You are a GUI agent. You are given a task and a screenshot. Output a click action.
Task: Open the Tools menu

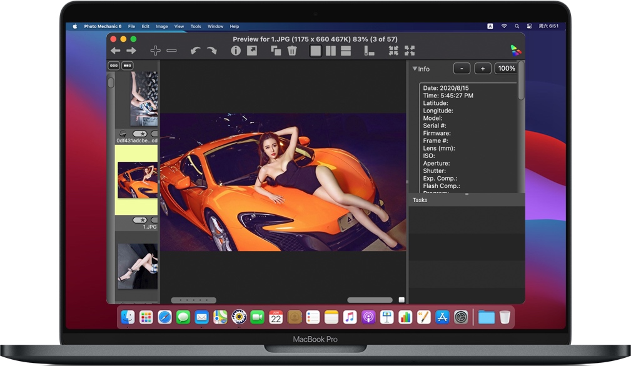pyautogui.click(x=196, y=26)
